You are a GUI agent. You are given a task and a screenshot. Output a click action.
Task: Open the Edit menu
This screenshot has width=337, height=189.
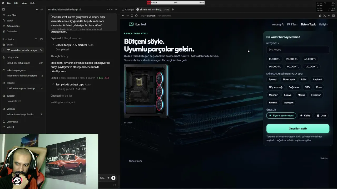[16, 3]
